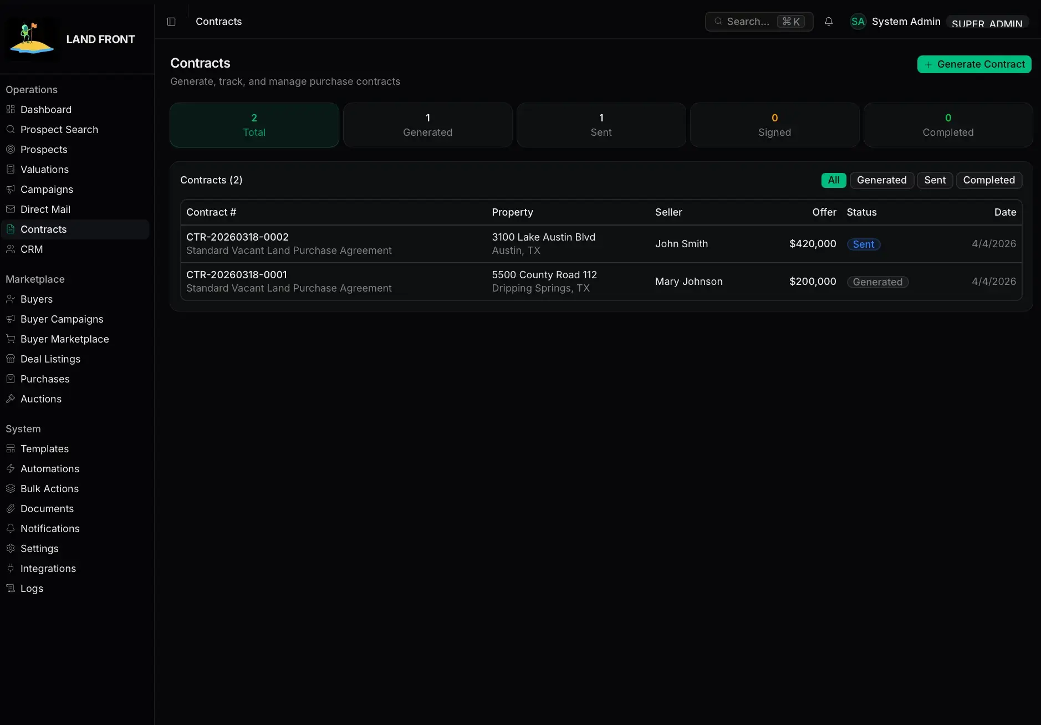Click the Buyer Campaigns megaphone icon
Image resolution: width=1041 pixels, height=725 pixels.
(x=11, y=319)
